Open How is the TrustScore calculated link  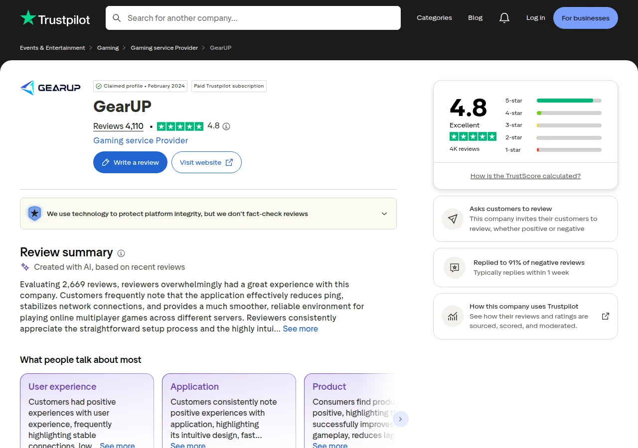525,176
